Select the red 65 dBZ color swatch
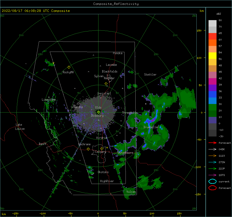The image size is (232, 217). (x=212, y=36)
